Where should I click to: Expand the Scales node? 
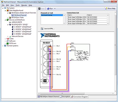pyautogui.click(x=5, y=39)
